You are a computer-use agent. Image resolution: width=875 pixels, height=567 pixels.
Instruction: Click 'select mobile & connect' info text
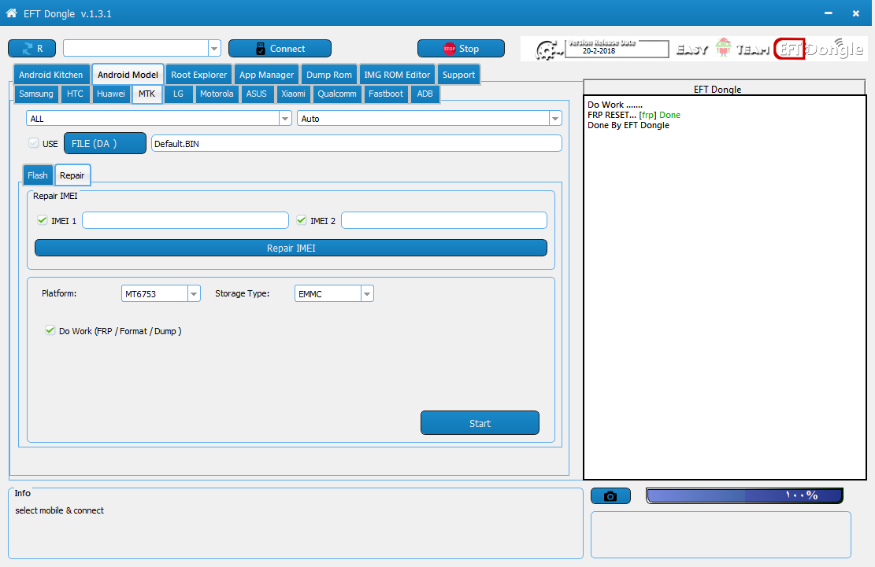59,510
